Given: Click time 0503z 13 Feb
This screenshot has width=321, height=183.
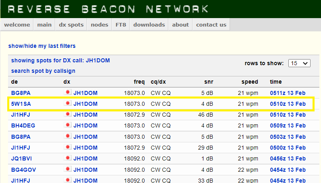Looking at the screenshot, I should click(288, 137).
